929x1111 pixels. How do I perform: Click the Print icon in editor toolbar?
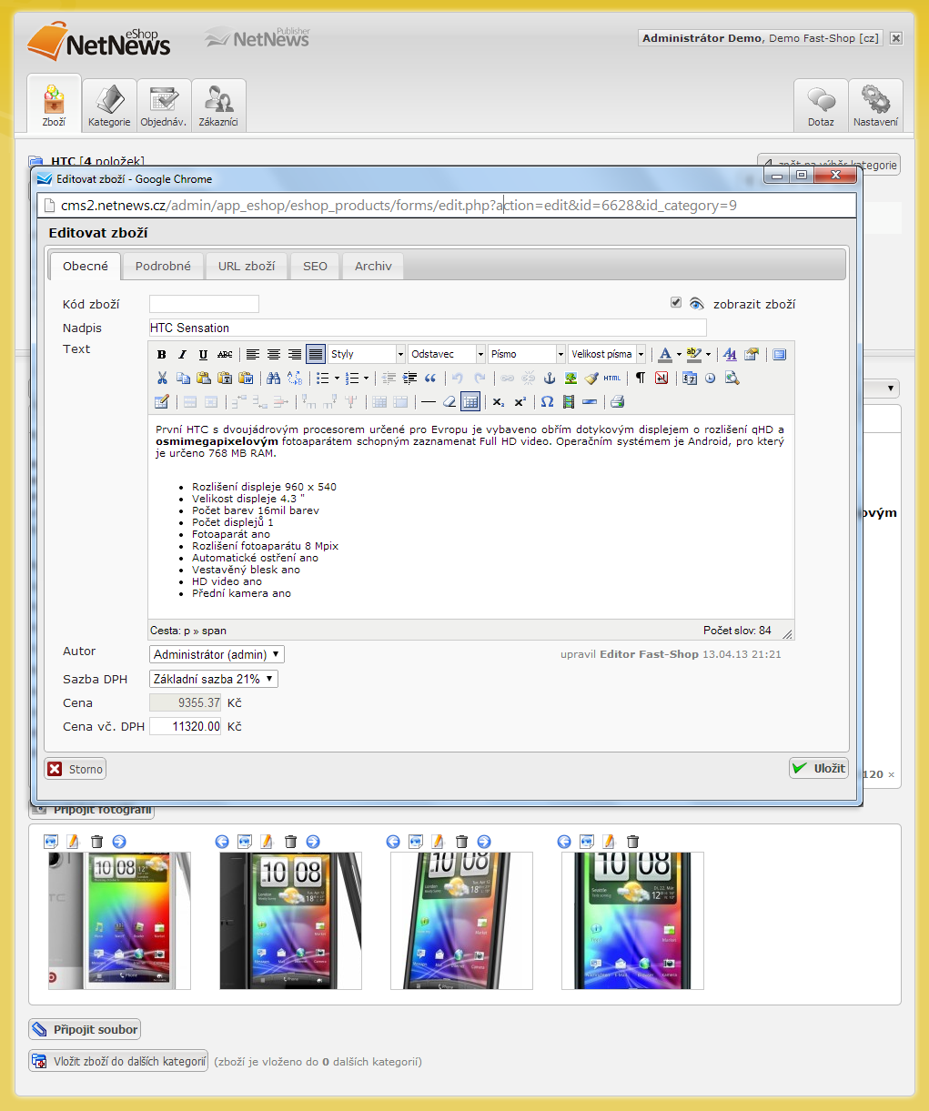[x=617, y=401]
